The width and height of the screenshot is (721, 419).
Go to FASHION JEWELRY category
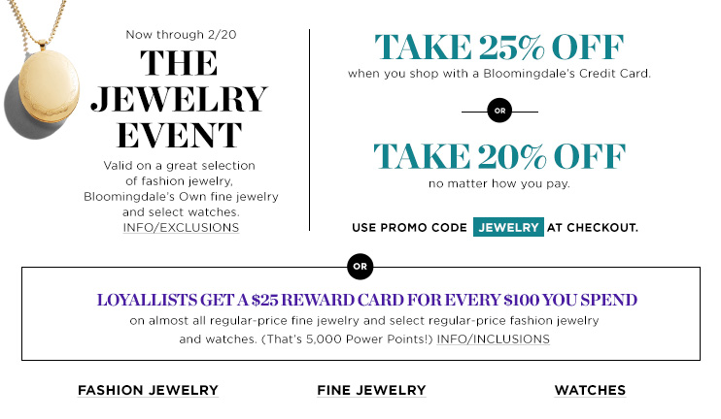tap(148, 390)
